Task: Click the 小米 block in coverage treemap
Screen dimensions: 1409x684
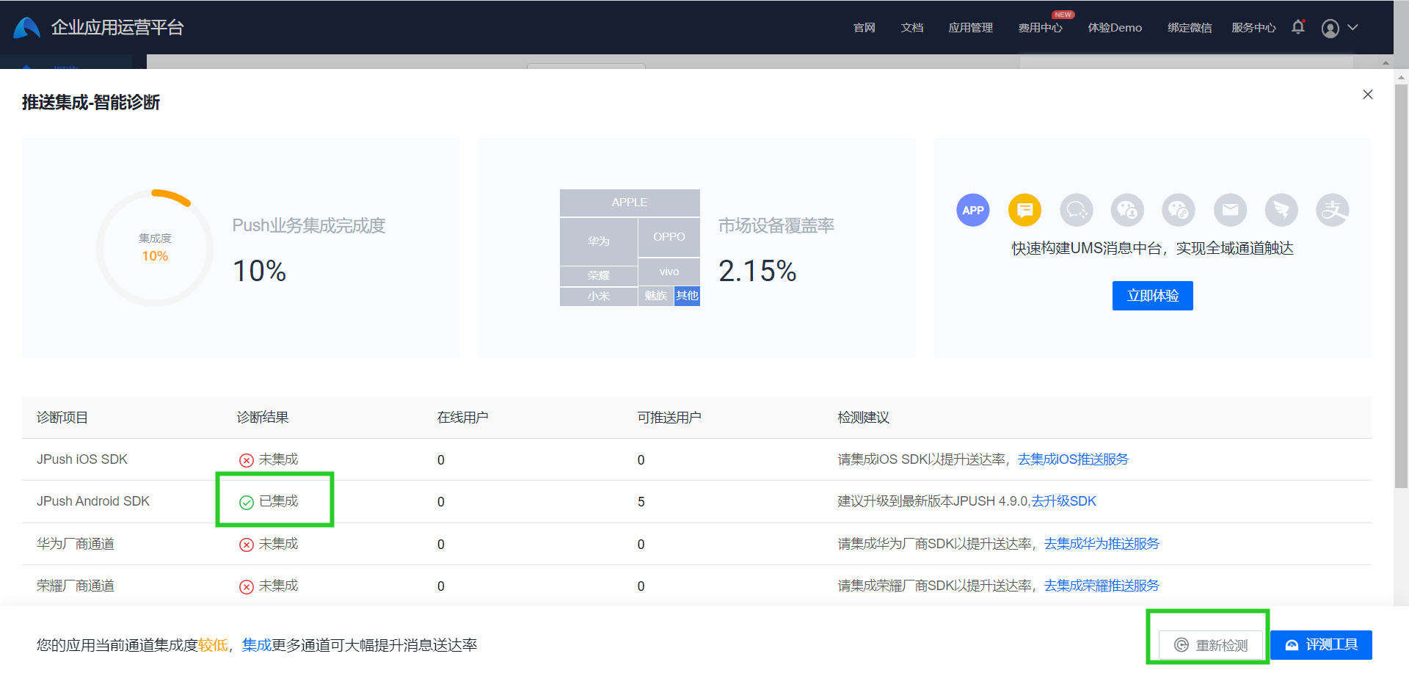Action: pos(599,296)
